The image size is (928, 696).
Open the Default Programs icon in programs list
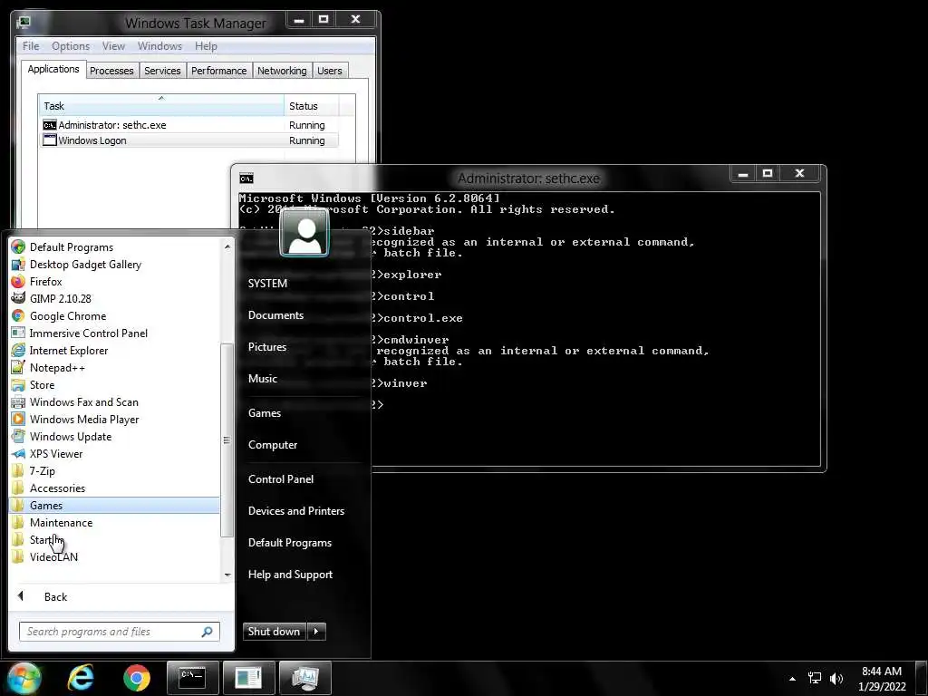pyautogui.click(x=18, y=246)
